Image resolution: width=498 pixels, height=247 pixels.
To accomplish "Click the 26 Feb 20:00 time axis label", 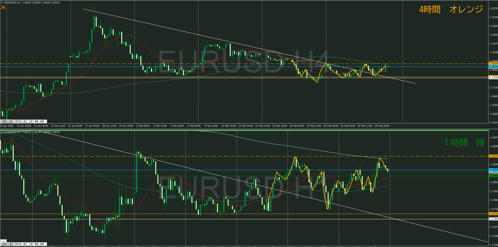I will click(x=382, y=126).
